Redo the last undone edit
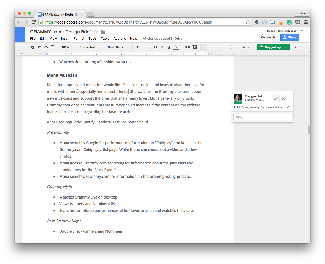The width and height of the screenshot is (325, 264). pos(46,47)
